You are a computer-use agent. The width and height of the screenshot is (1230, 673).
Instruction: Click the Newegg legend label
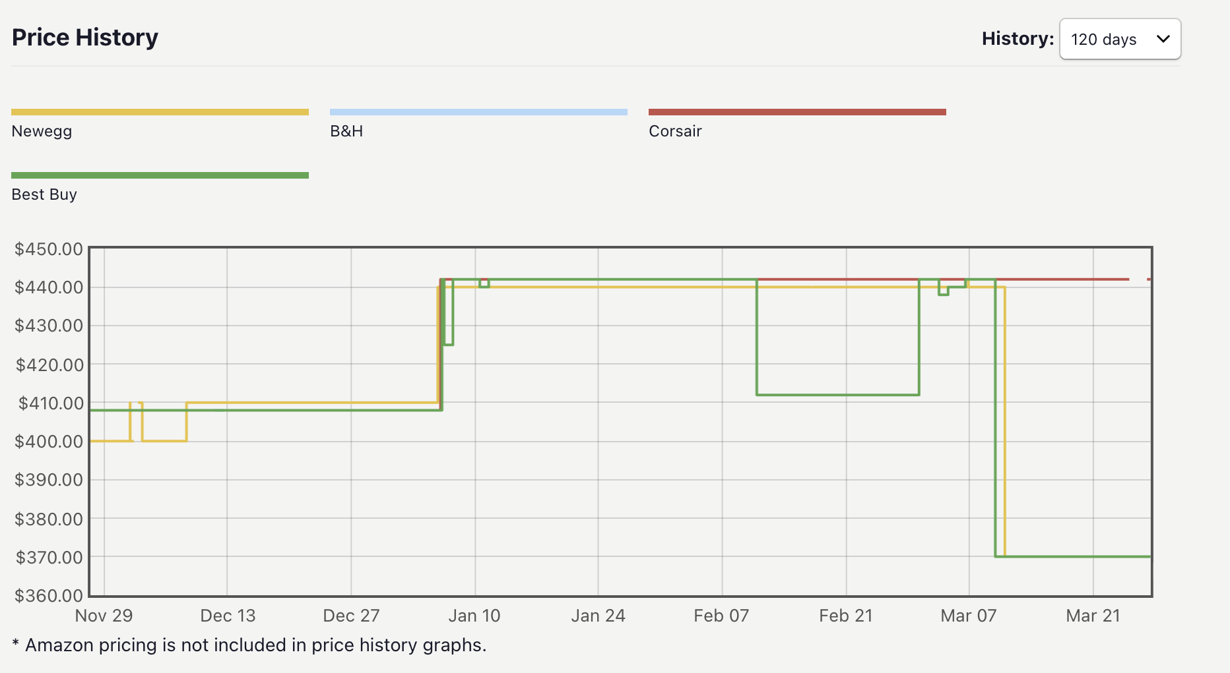[x=42, y=131]
